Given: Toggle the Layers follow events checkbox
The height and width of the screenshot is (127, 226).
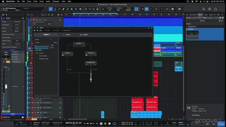Looking at the screenshot, I should (22, 35).
